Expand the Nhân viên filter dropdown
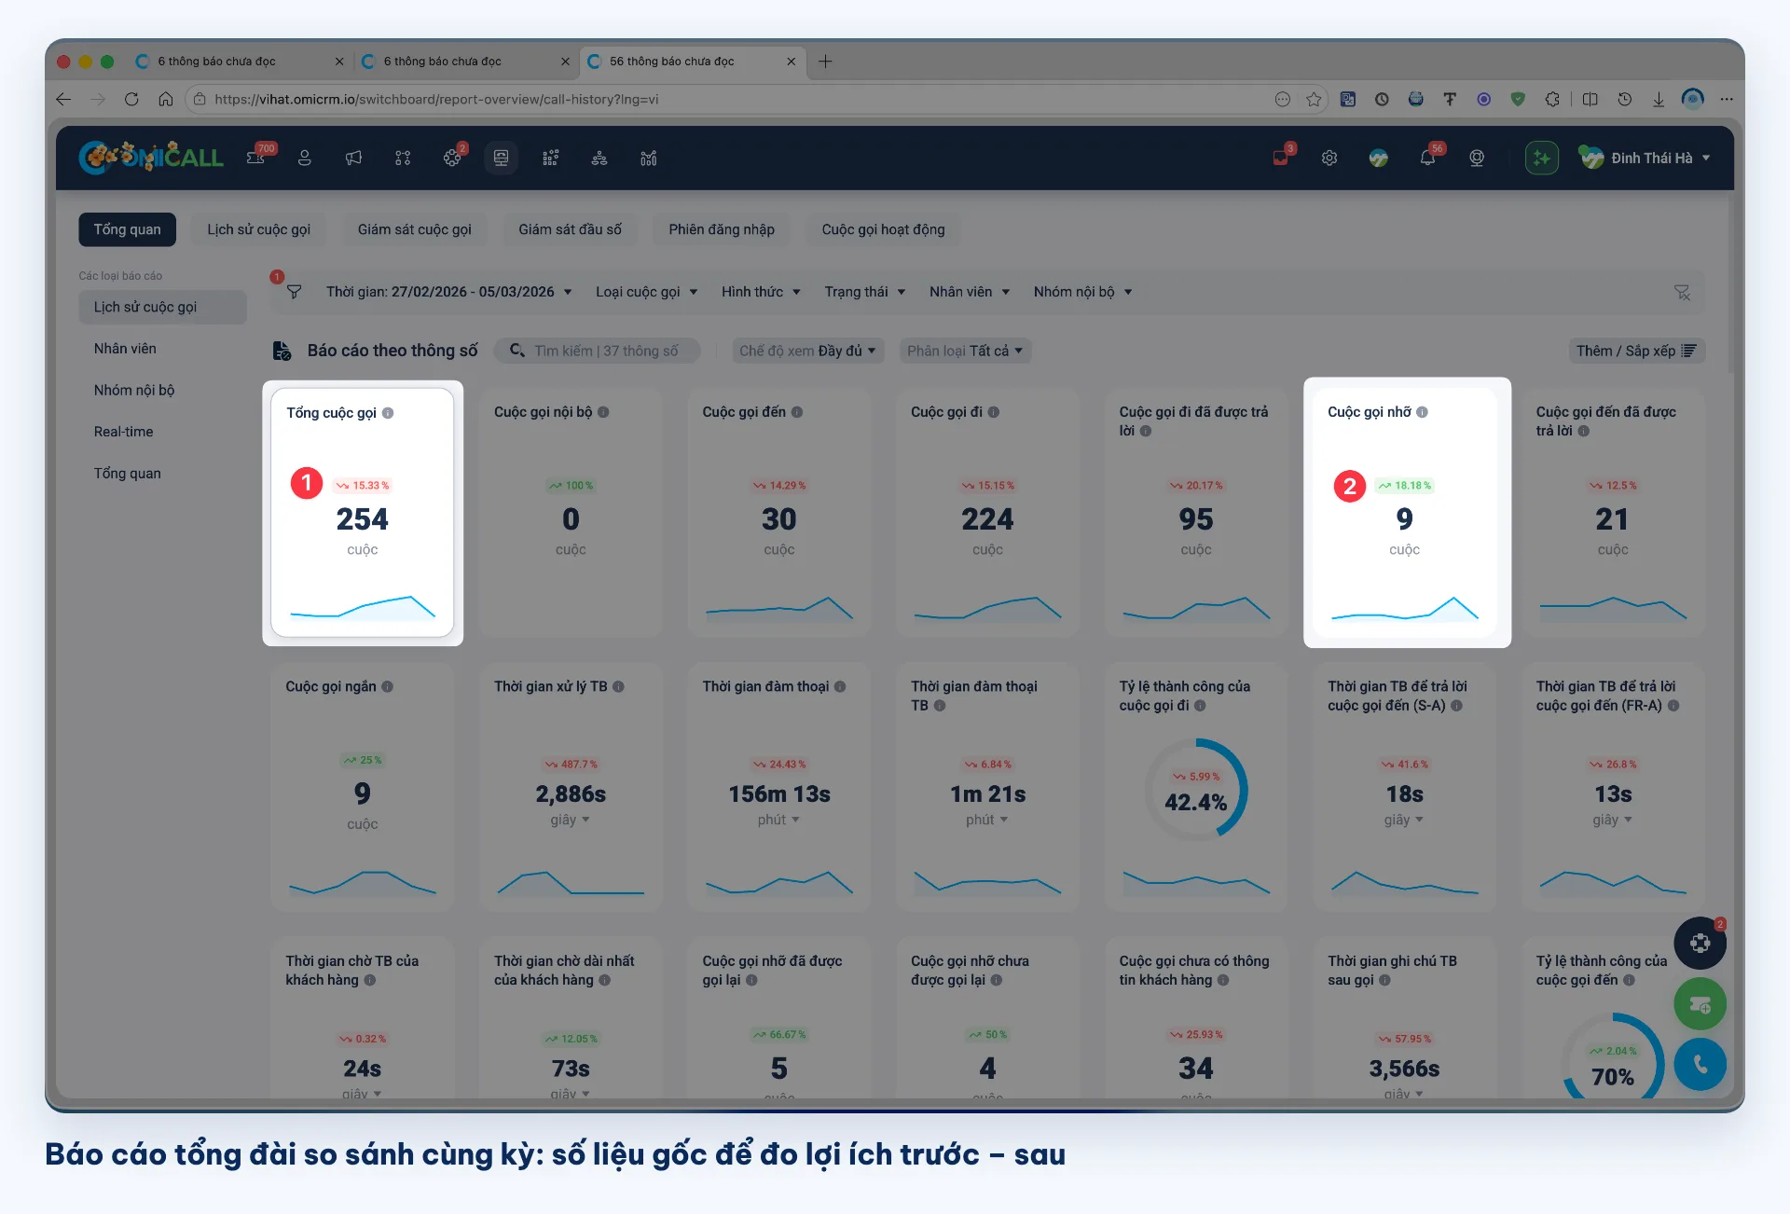The image size is (1790, 1214). (x=969, y=292)
